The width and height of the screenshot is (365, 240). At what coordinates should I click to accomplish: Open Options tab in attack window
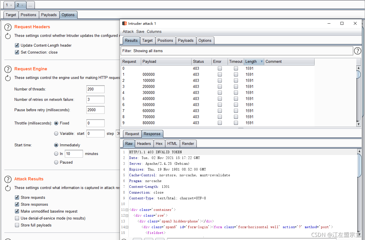(x=205, y=41)
